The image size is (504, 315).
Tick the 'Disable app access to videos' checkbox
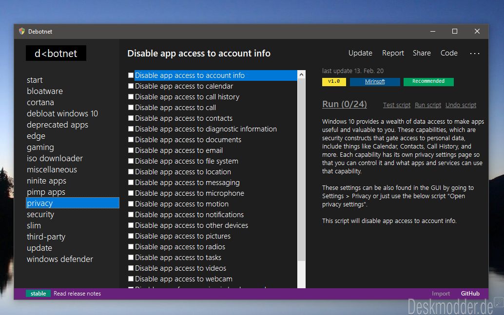[x=131, y=268]
